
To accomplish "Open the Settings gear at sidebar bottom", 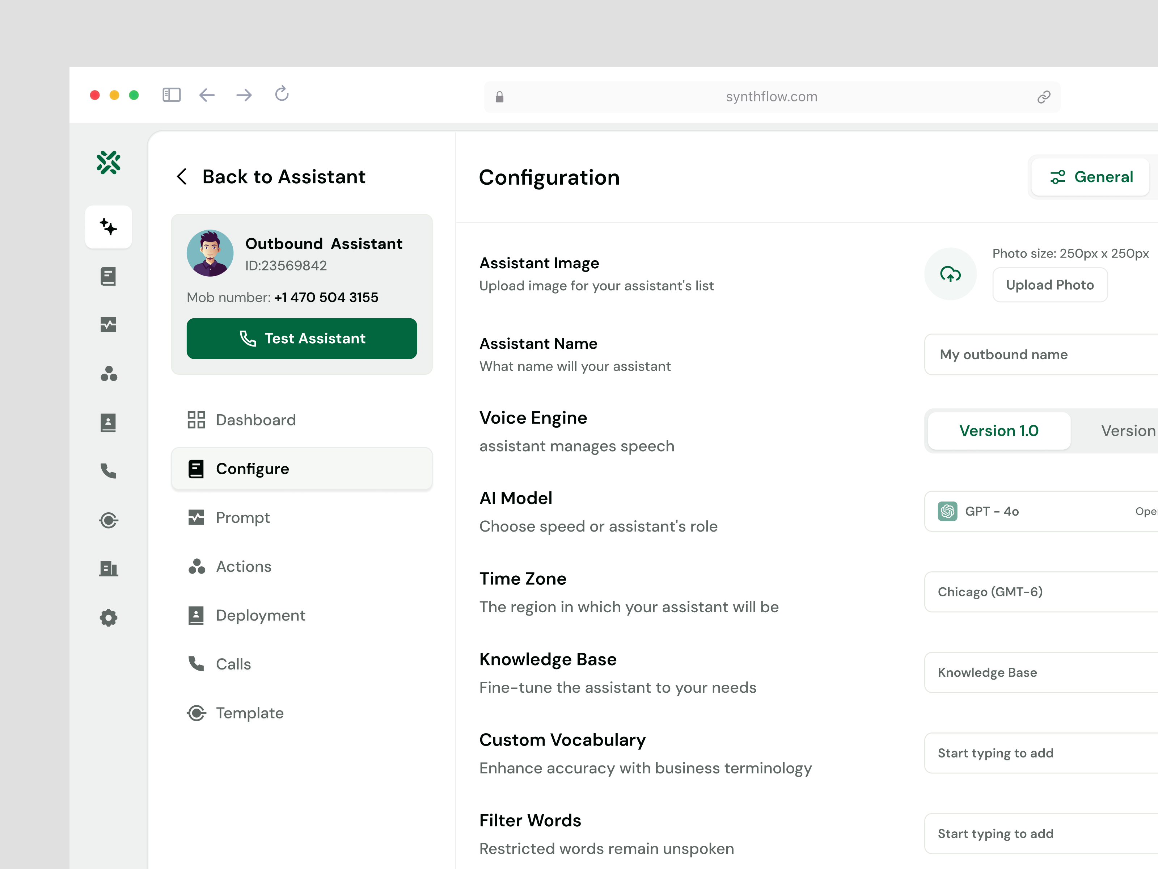I will point(108,618).
